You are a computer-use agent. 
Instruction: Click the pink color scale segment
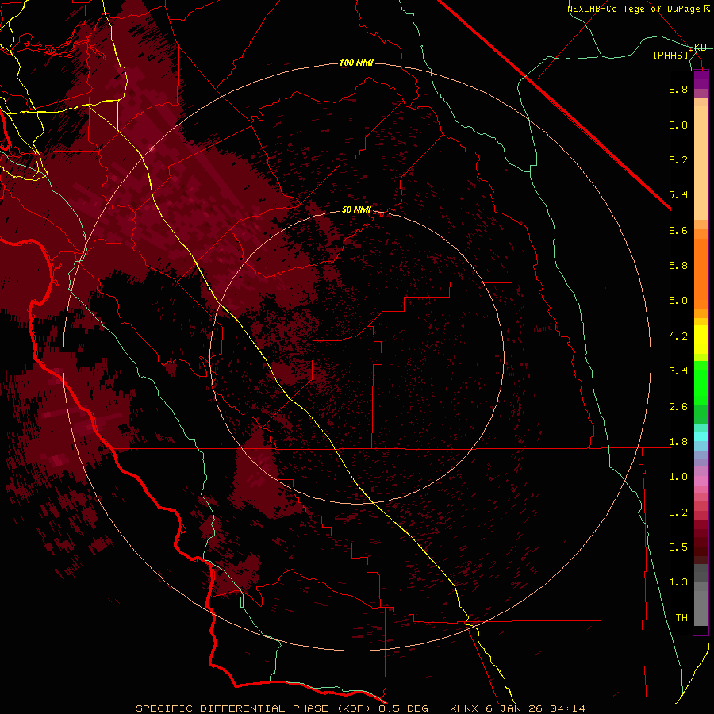pos(701,481)
